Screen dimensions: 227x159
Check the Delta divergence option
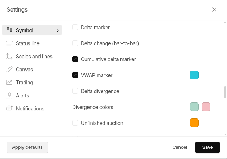coord(75,91)
